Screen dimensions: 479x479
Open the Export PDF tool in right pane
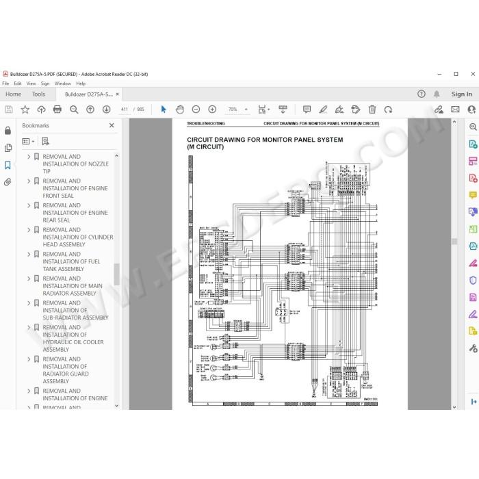point(473,144)
